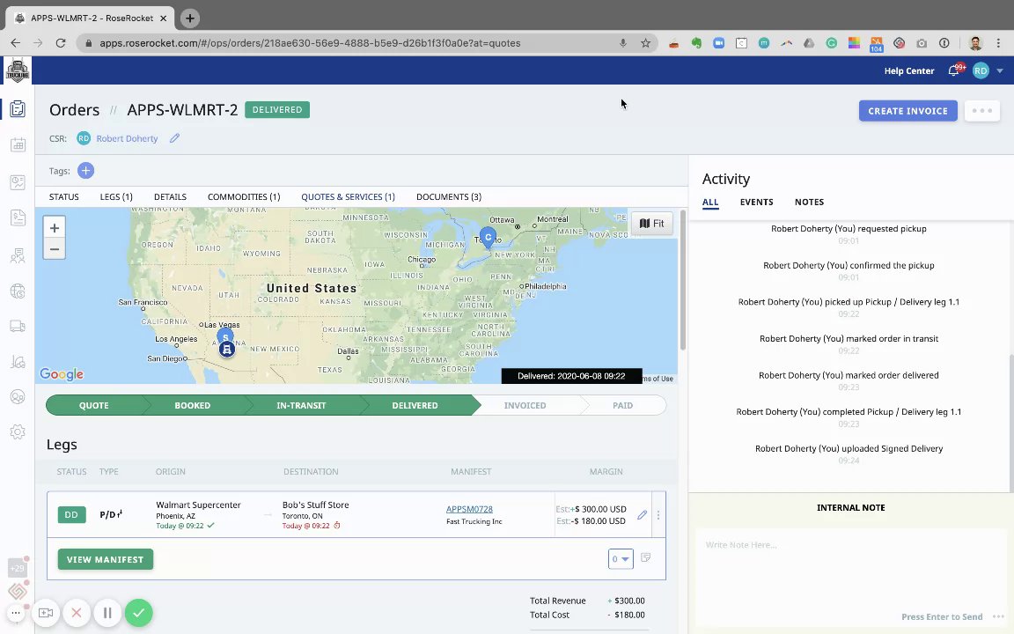The height and width of the screenshot is (634, 1014).
Task: Click the Booked progress stage
Action: pos(192,406)
